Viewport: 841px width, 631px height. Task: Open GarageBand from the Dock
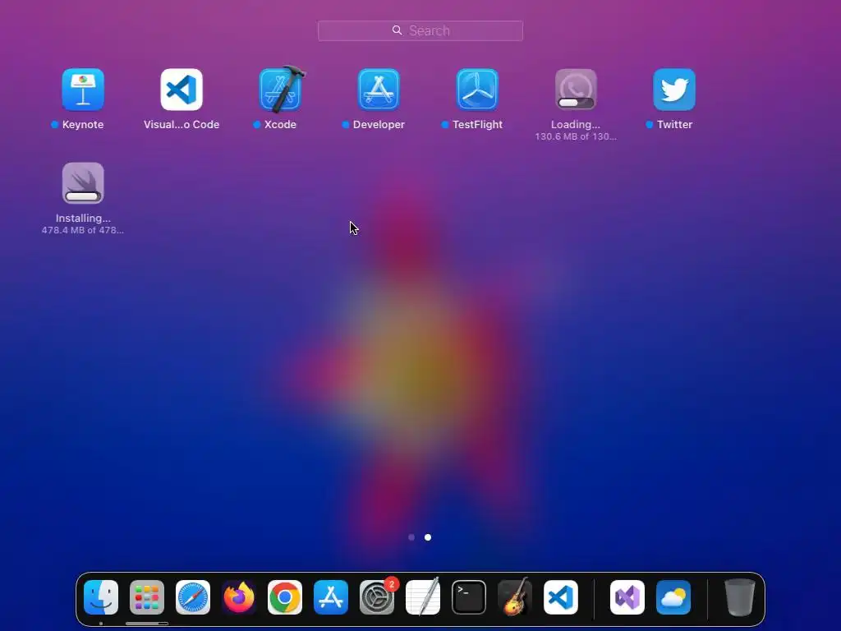pyautogui.click(x=515, y=597)
